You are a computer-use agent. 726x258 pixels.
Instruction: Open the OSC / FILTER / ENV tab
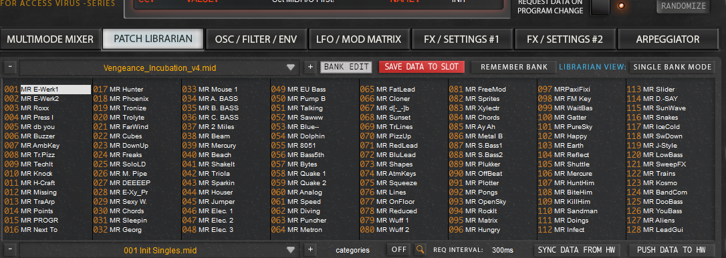pos(255,39)
